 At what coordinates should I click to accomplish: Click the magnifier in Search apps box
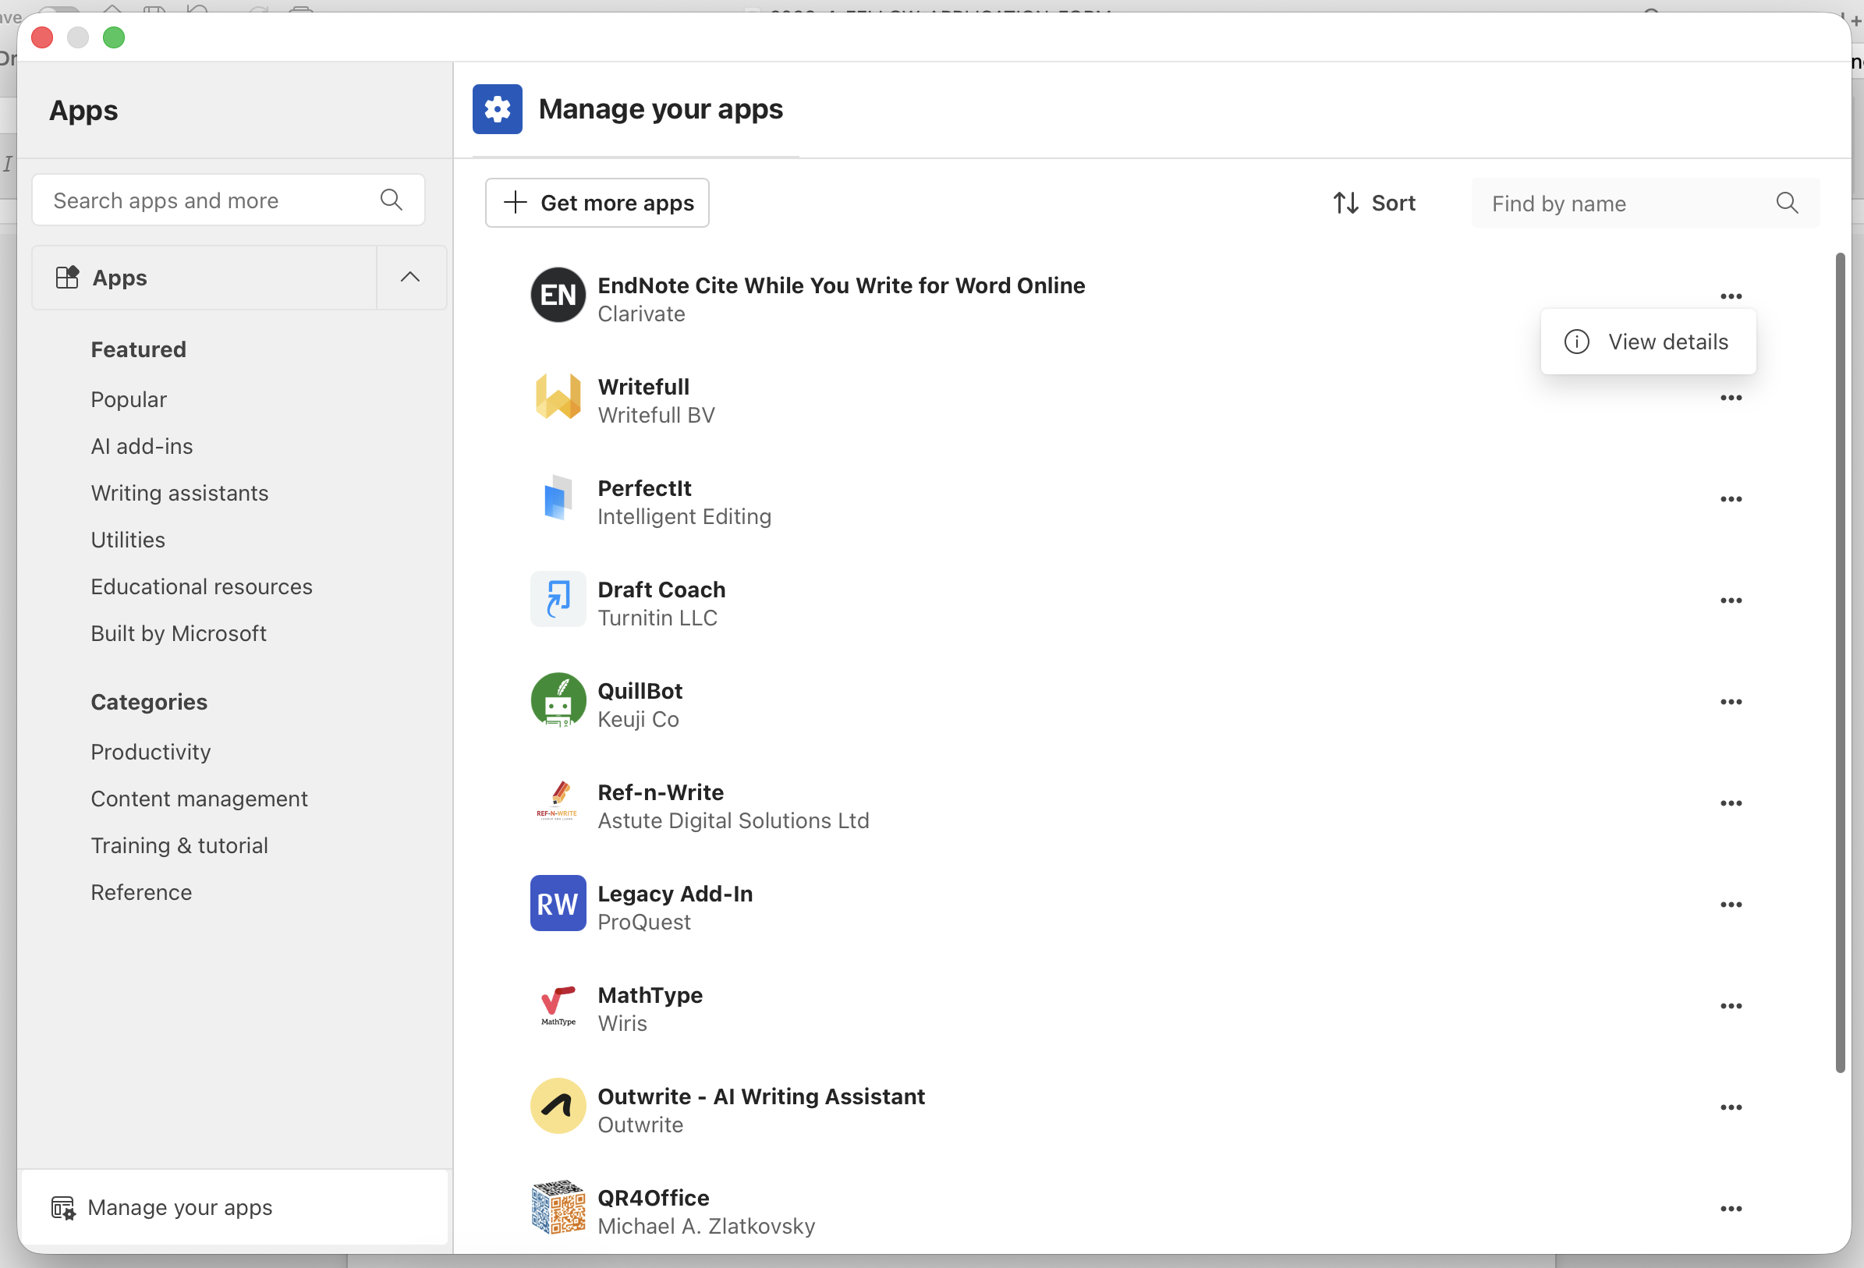click(x=392, y=200)
